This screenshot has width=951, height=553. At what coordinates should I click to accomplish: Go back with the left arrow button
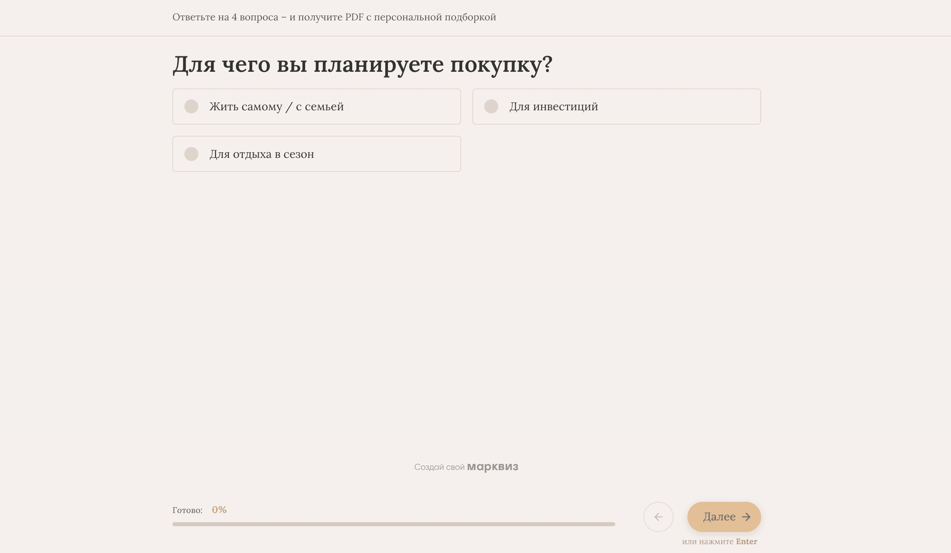(658, 517)
